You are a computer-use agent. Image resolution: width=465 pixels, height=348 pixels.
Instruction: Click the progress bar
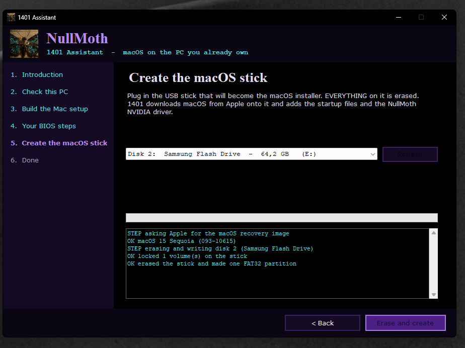click(282, 218)
